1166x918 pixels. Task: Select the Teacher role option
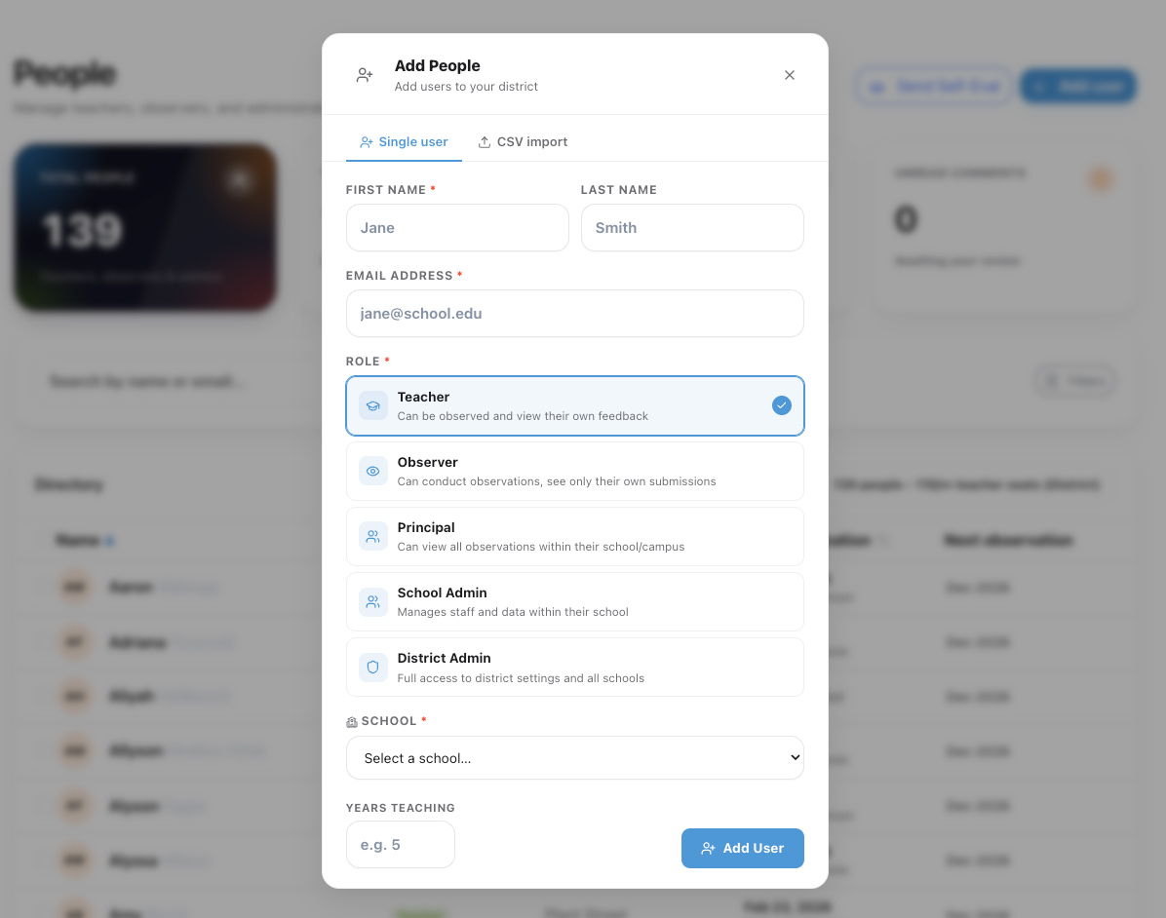575,405
